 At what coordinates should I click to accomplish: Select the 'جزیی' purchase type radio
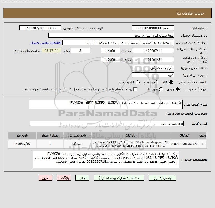(178, 89)
